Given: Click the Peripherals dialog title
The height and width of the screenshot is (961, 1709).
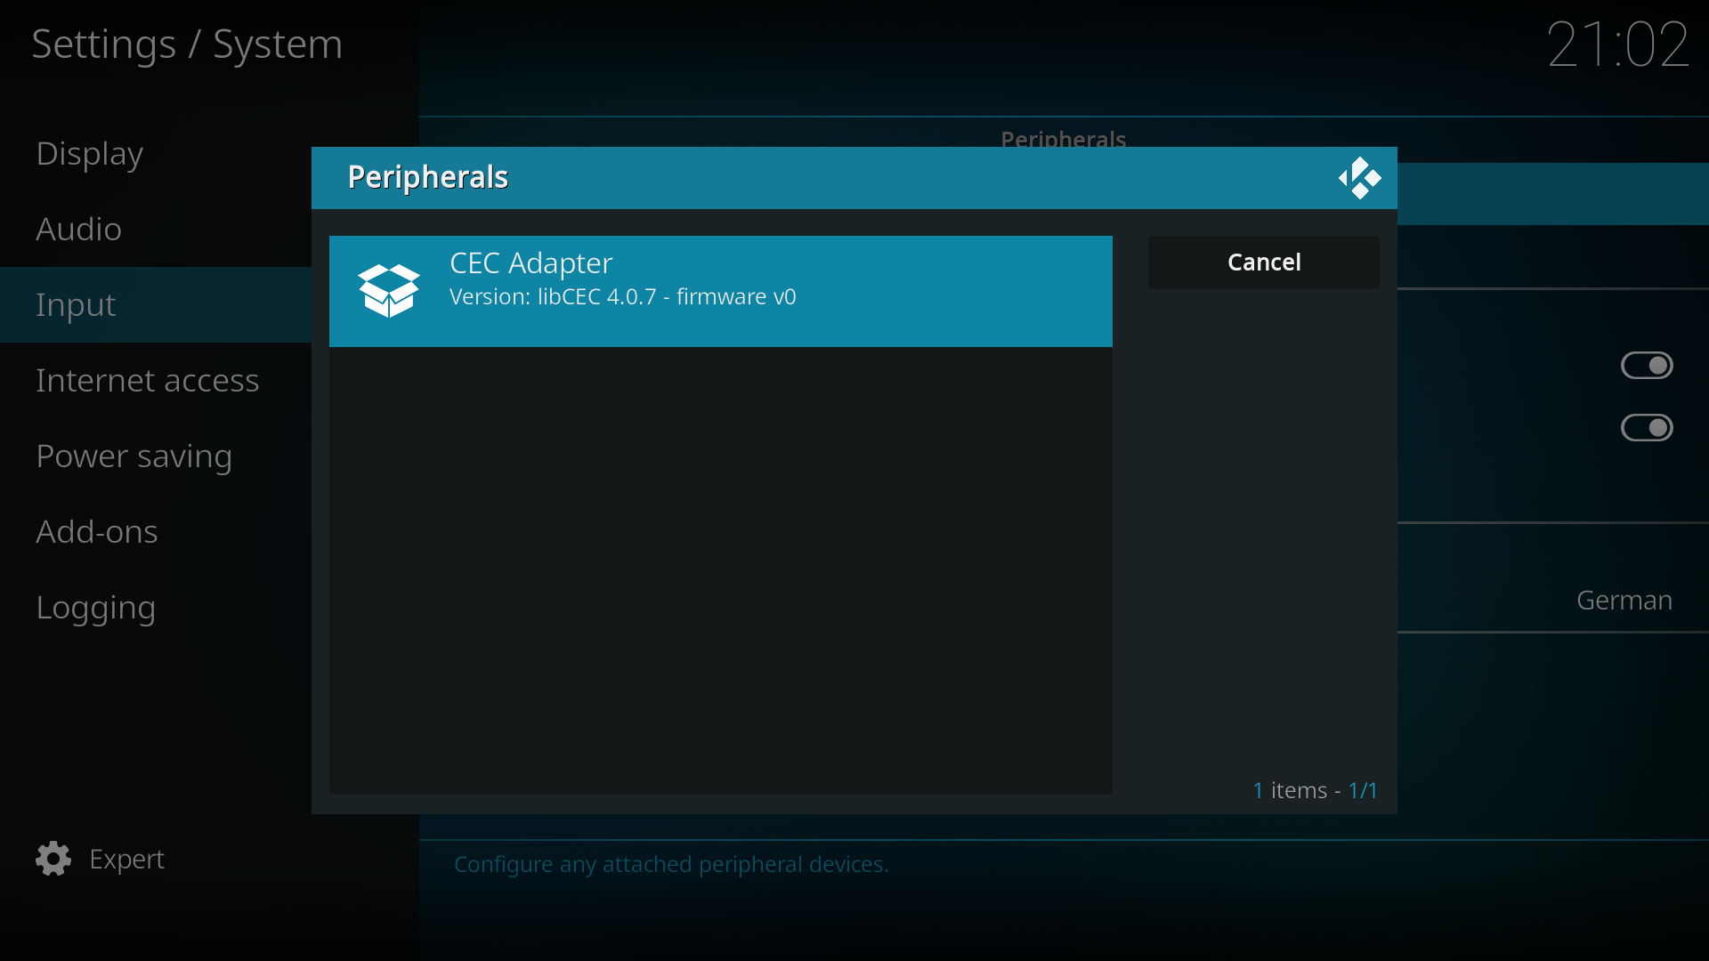Looking at the screenshot, I should tap(428, 177).
